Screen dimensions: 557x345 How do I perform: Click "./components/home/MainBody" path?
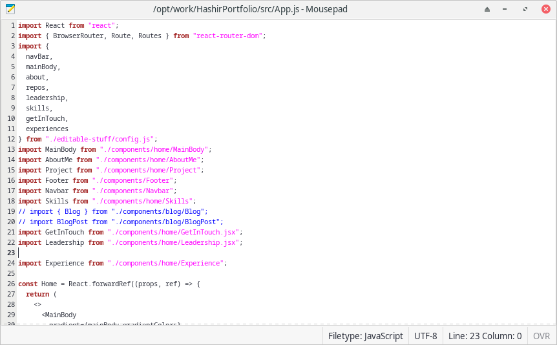[154, 149]
